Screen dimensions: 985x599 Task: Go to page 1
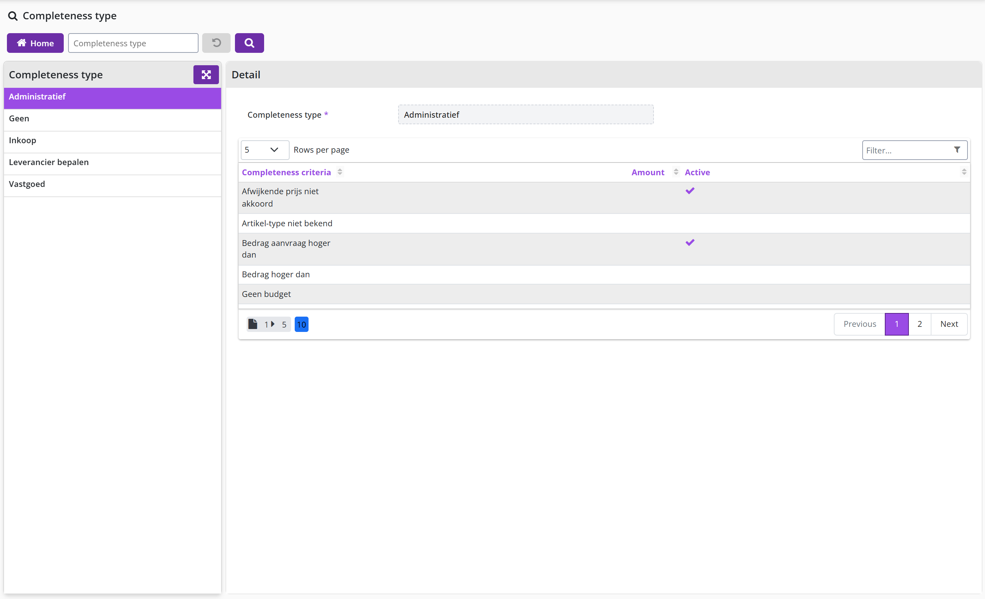896,324
